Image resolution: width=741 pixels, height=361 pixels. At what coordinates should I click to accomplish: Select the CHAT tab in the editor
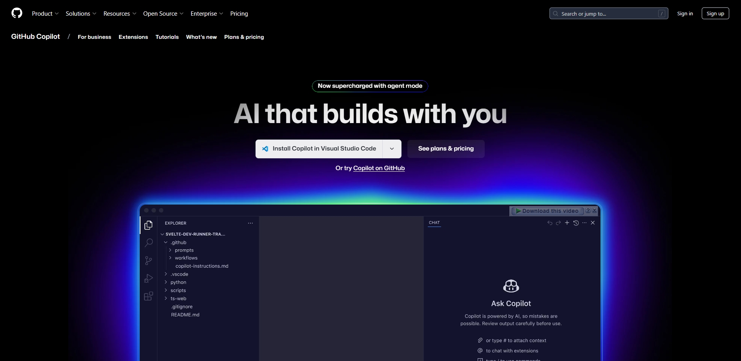[434, 223]
